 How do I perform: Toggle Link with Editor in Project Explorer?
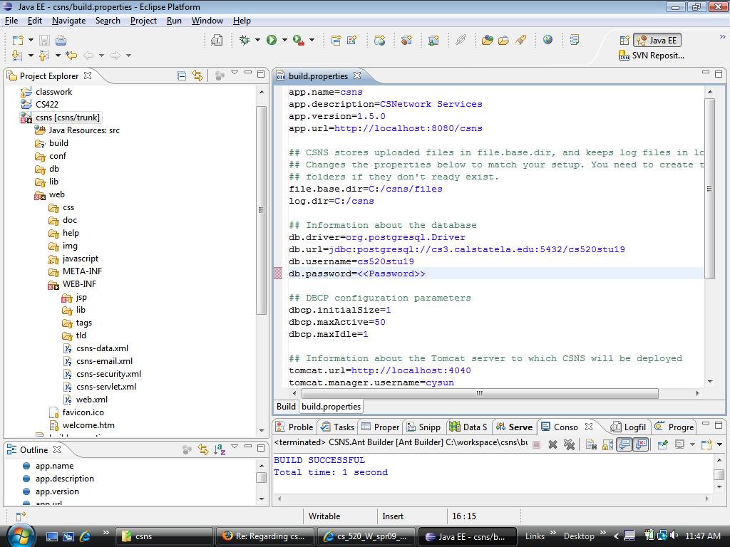coord(197,75)
